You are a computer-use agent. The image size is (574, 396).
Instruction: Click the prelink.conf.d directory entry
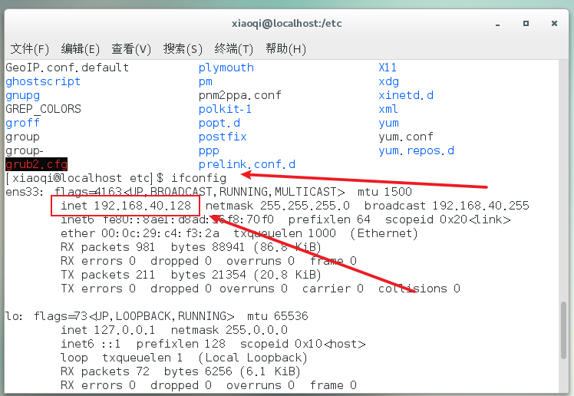[247, 164]
